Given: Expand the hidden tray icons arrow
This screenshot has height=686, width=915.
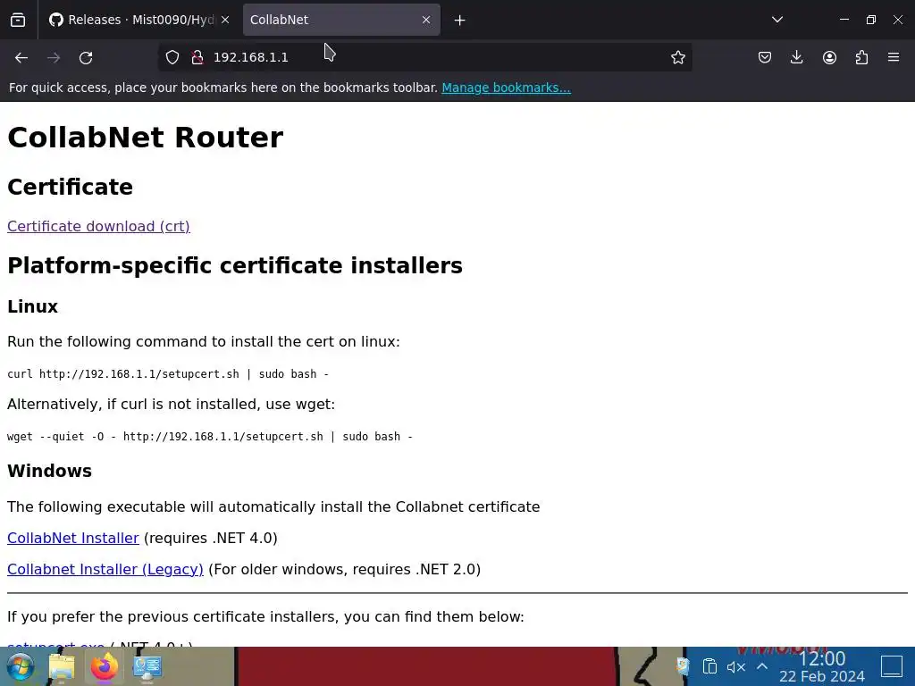Looking at the screenshot, I should coord(762,666).
